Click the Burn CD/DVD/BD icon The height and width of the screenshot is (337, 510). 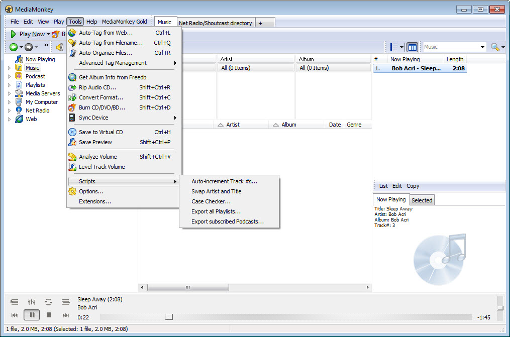tap(72, 107)
